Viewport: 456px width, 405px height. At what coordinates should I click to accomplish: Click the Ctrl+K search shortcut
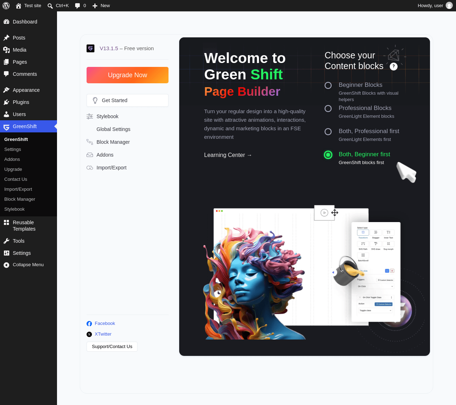point(62,6)
